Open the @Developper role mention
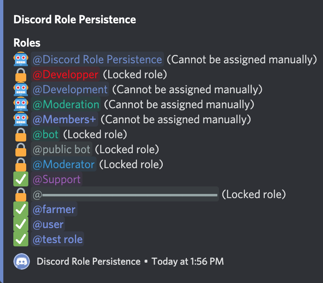 (65, 74)
